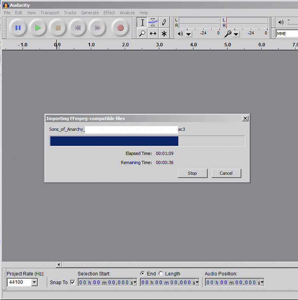Screen dimensions: 298x300
Task: Click the transport toolbar drag grip handle
Action: 4,28
